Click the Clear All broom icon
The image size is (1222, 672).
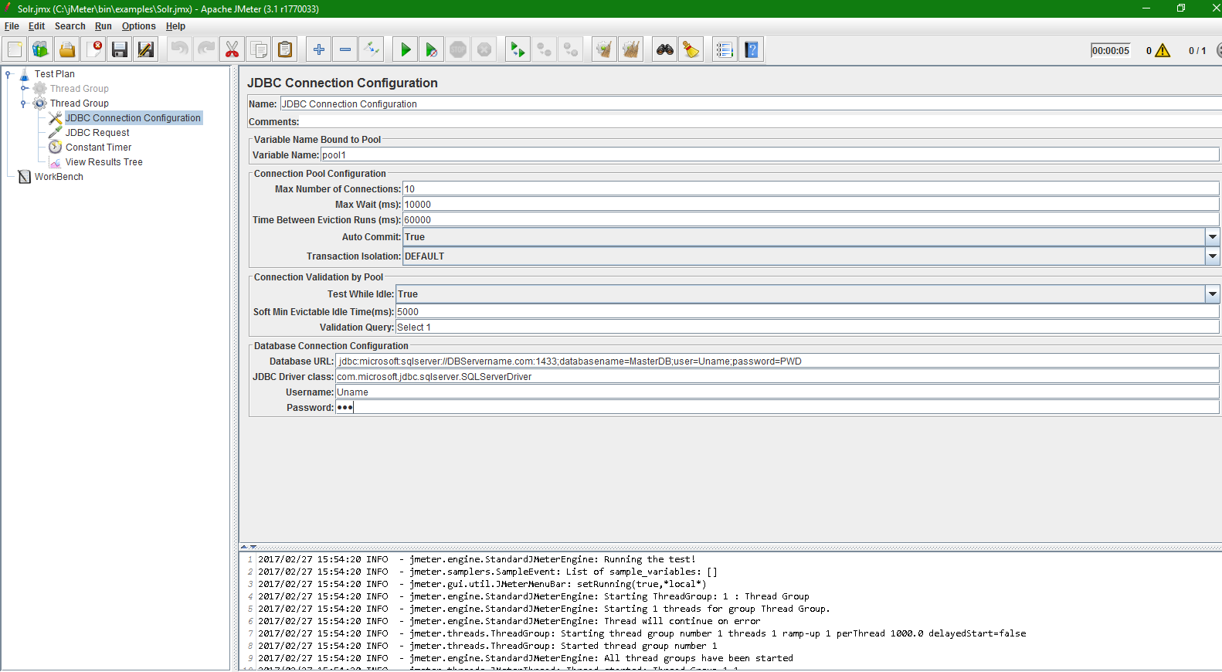691,50
